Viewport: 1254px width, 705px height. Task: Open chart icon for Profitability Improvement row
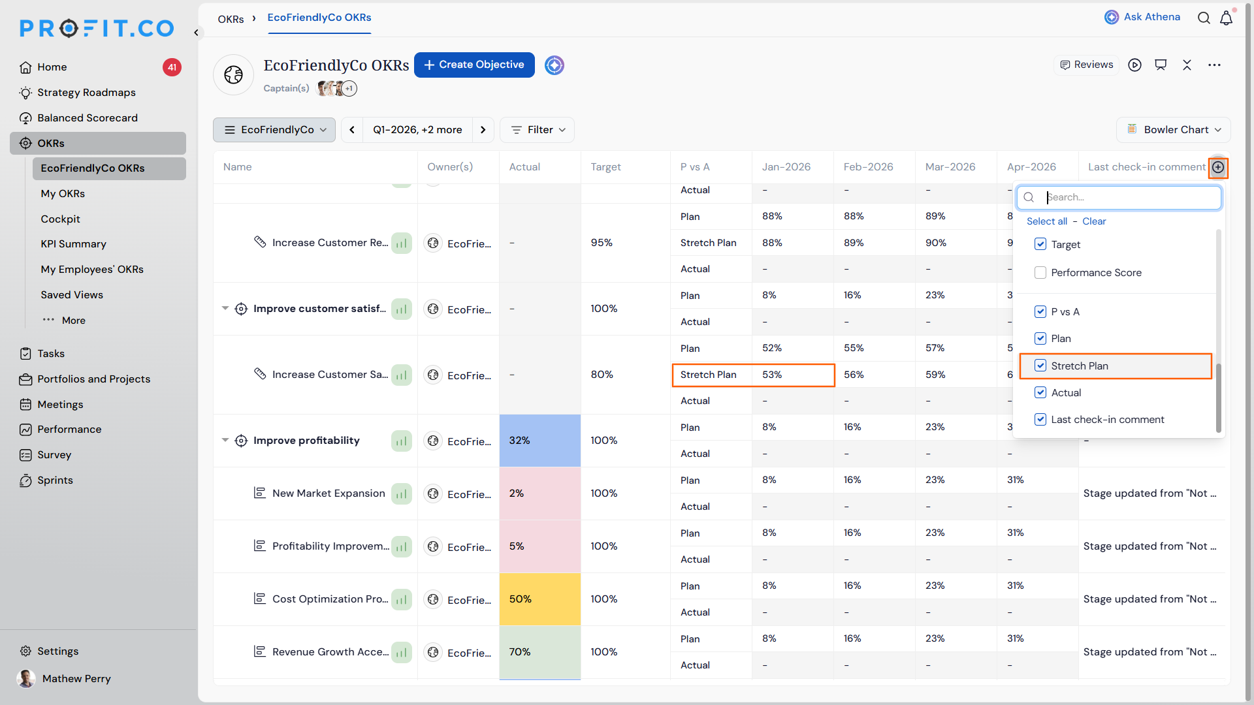tap(402, 547)
